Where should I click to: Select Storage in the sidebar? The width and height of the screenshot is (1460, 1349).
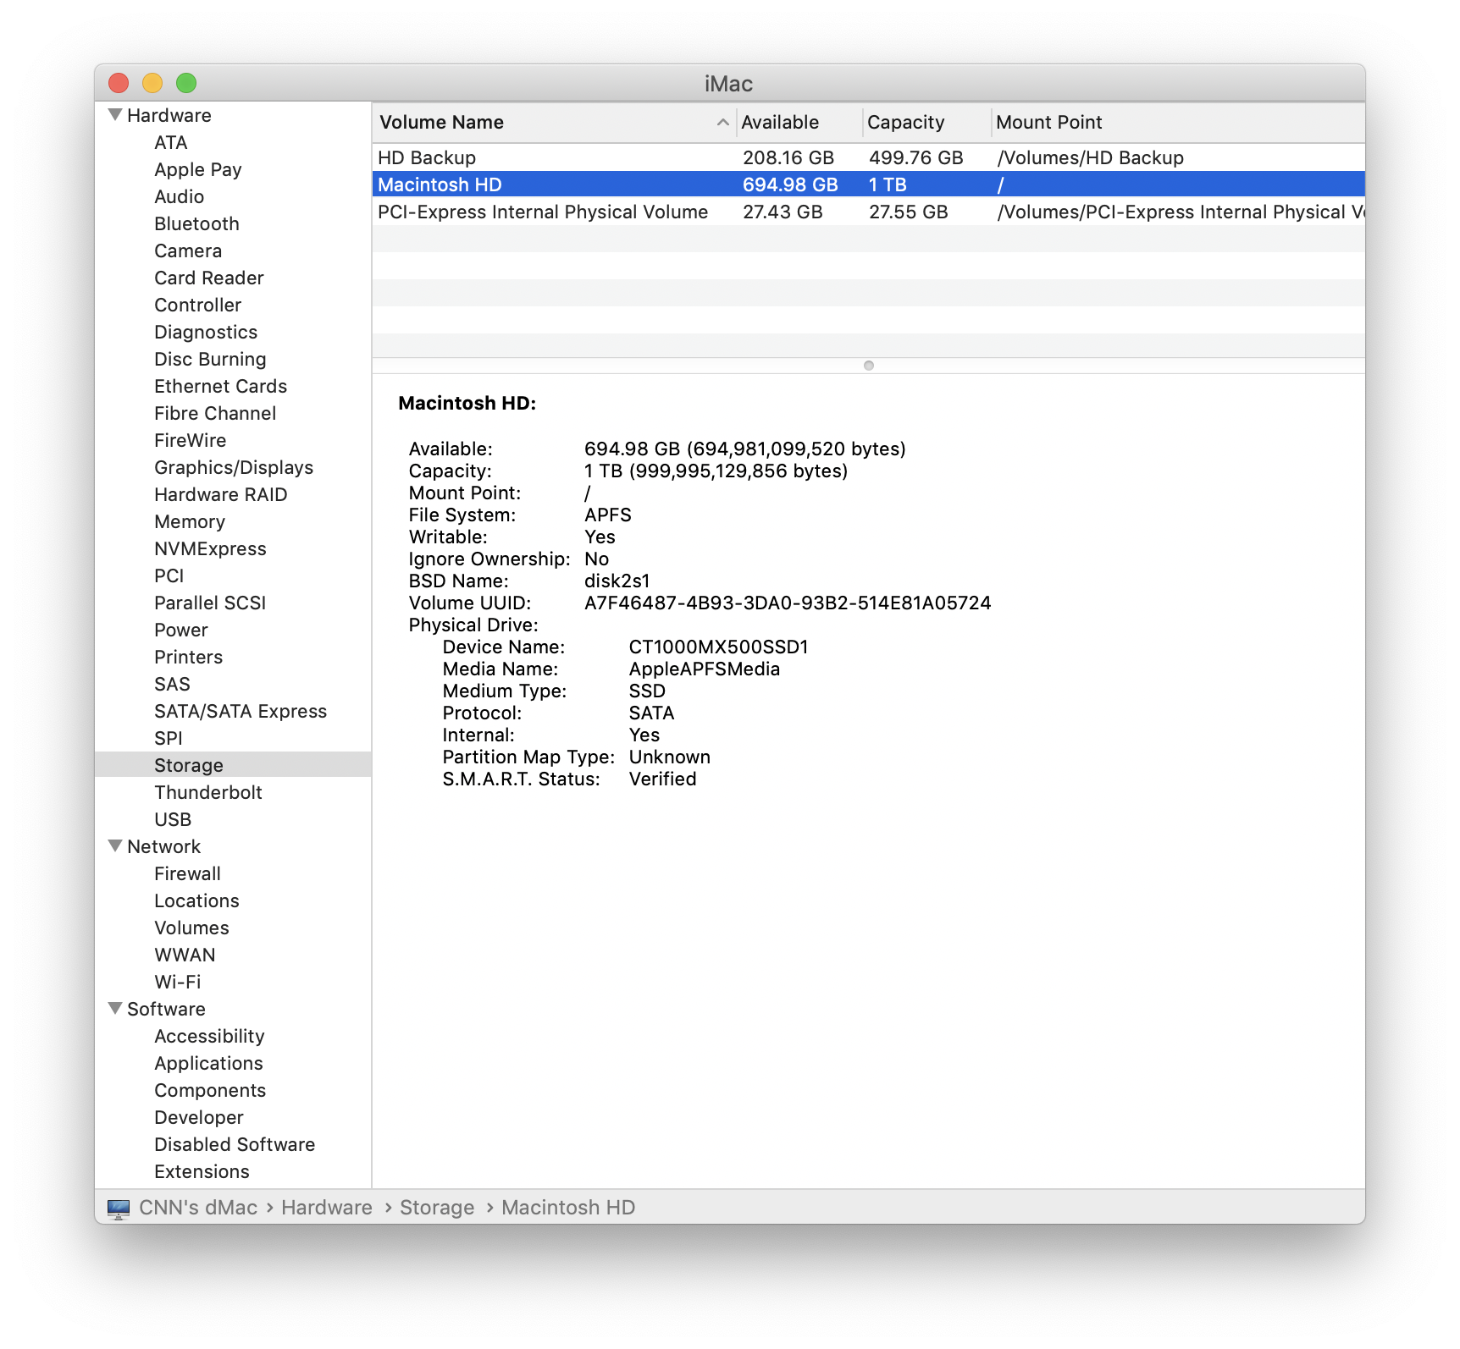tap(189, 765)
